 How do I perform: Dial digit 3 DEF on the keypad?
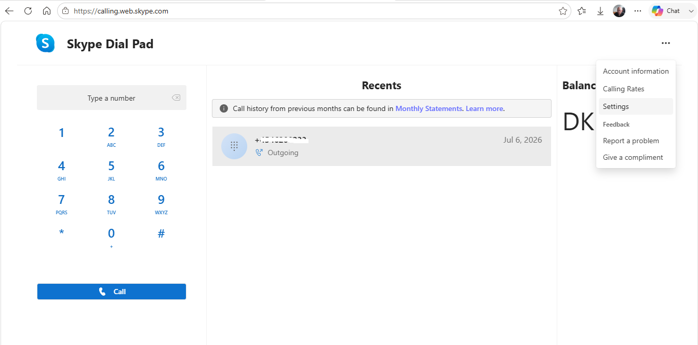coord(161,137)
